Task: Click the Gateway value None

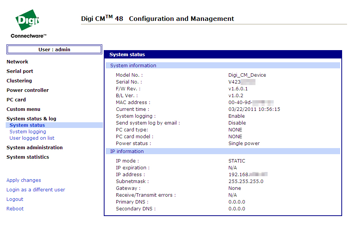Action: click(235, 188)
